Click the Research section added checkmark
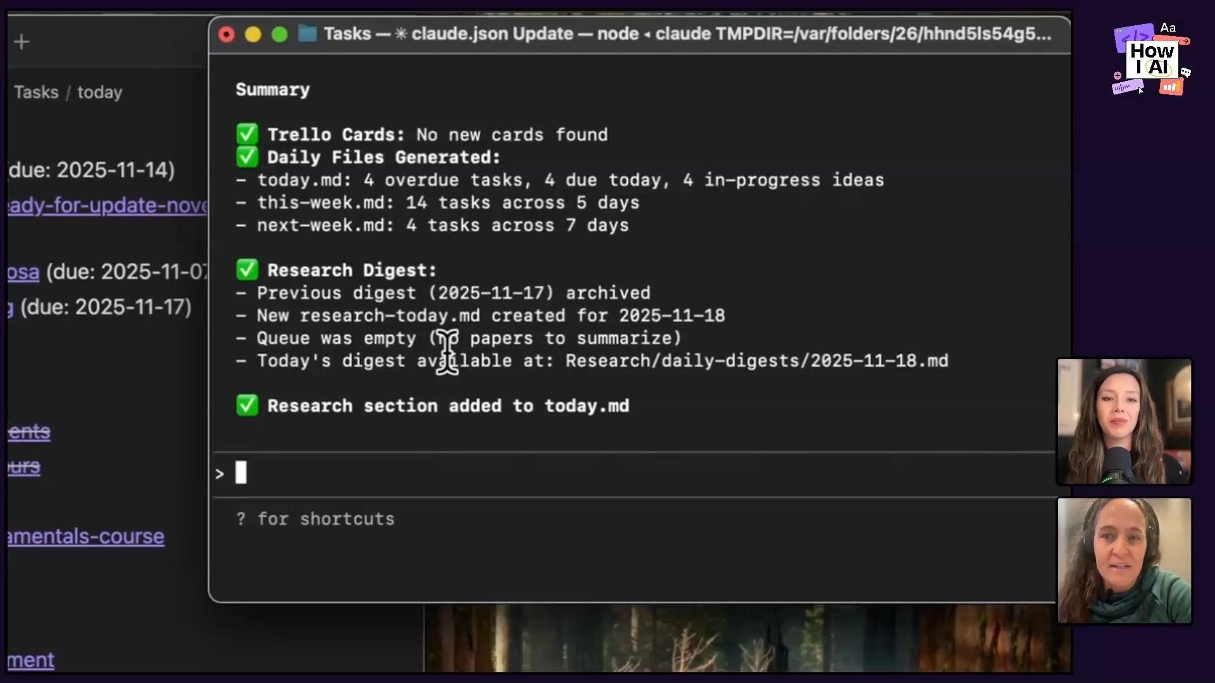This screenshot has height=683, width=1215. (247, 405)
